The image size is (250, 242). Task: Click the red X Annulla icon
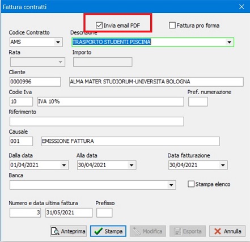(x=218, y=231)
